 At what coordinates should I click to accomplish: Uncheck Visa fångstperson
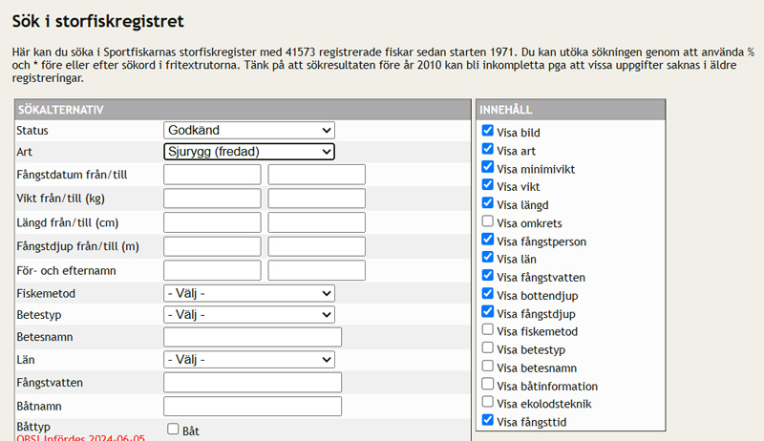[x=488, y=239]
